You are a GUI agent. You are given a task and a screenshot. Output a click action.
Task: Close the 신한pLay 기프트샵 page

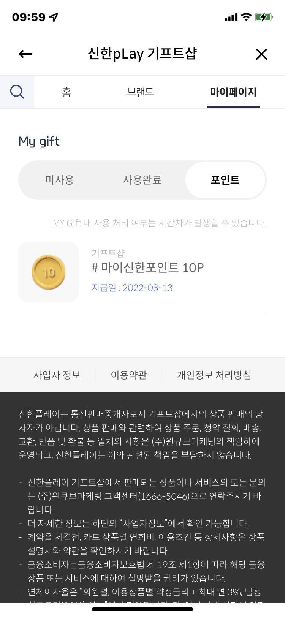pos(261,54)
